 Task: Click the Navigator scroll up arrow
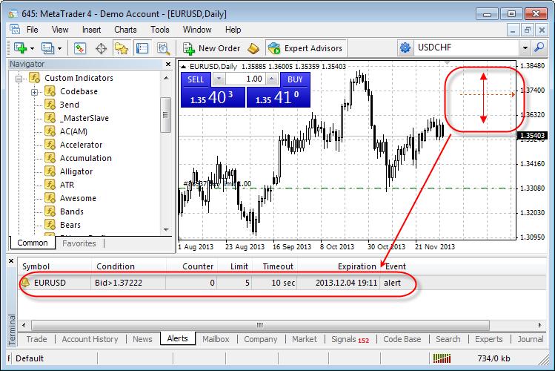[x=166, y=78]
